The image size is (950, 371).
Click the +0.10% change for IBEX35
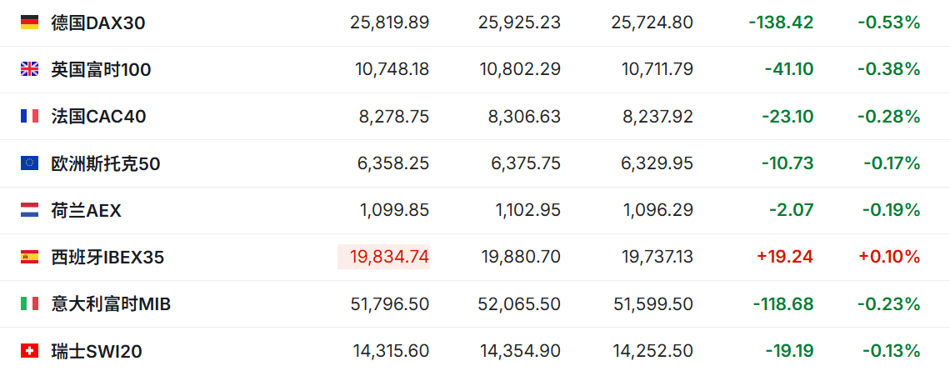point(889,257)
